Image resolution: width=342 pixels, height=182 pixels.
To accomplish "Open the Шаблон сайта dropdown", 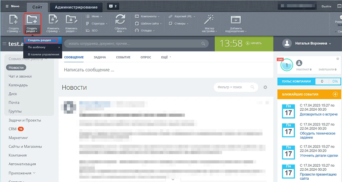I will pyautogui.click(x=149, y=23).
